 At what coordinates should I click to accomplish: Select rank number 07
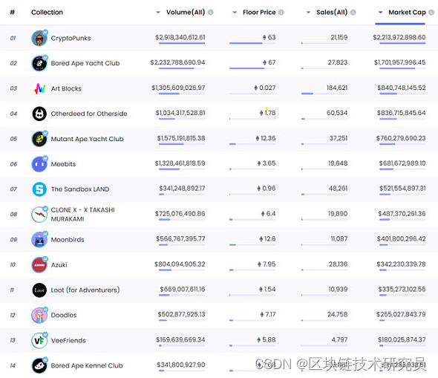(x=13, y=189)
